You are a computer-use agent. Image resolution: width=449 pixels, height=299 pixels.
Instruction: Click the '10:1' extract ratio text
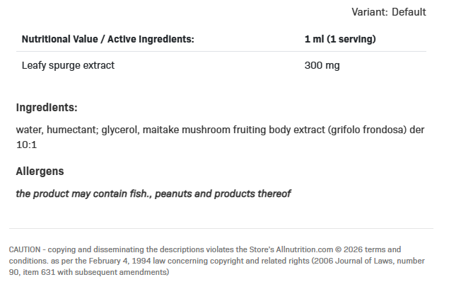pyautogui.click(x=26, y=145)
